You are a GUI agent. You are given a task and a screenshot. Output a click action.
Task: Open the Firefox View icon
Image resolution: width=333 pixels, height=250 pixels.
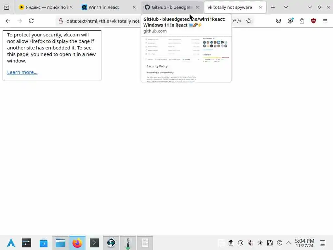coord(7,7)
